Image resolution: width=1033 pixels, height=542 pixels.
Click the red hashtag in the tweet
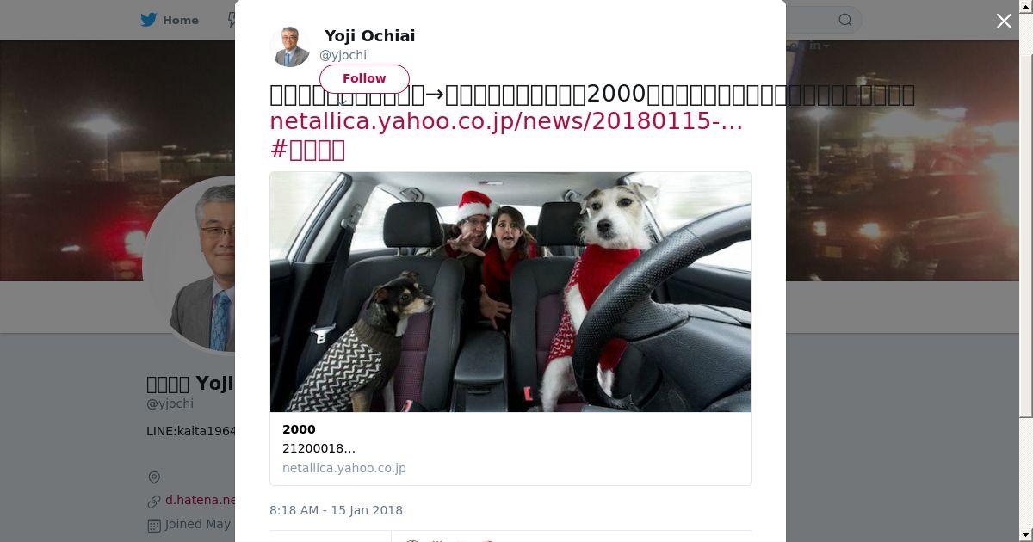point(307,149)
